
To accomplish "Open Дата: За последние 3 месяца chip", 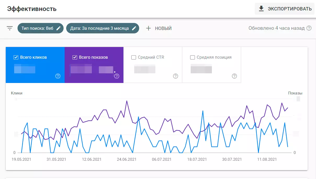I will (103, 28).
